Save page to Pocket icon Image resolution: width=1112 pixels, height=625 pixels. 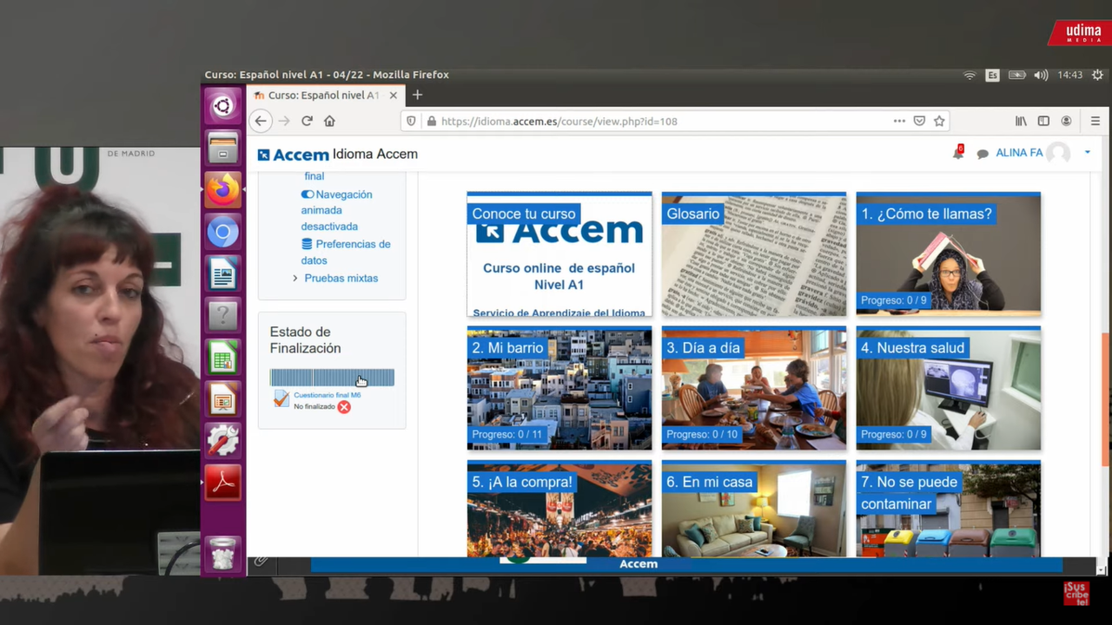[919, 122]
